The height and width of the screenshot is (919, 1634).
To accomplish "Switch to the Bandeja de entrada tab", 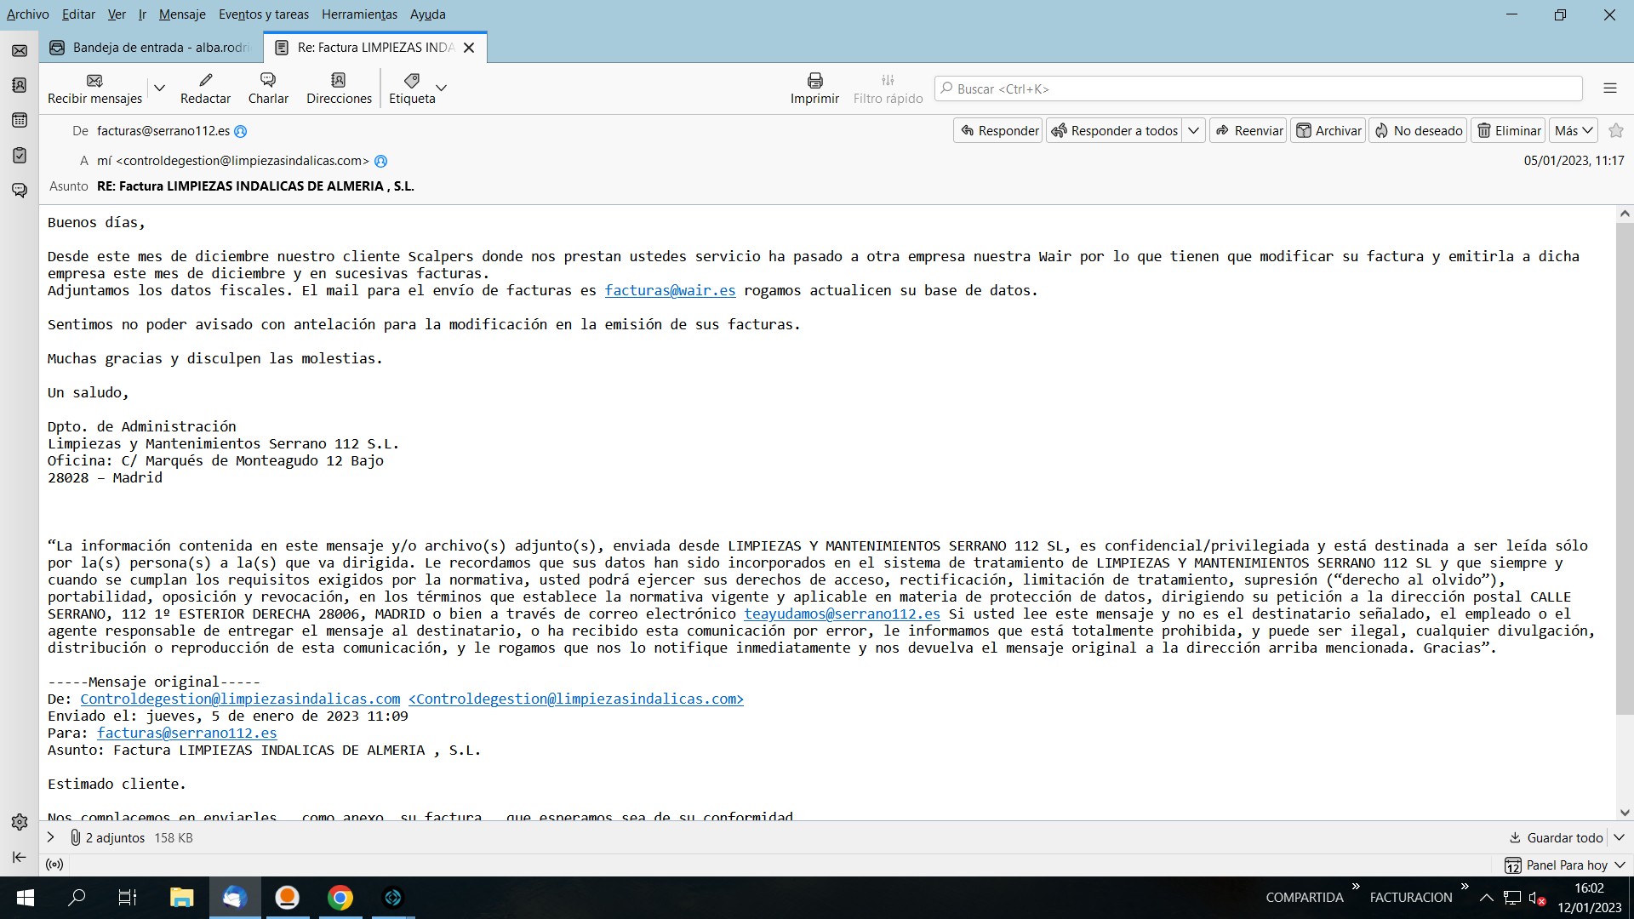I will [153, 48].
